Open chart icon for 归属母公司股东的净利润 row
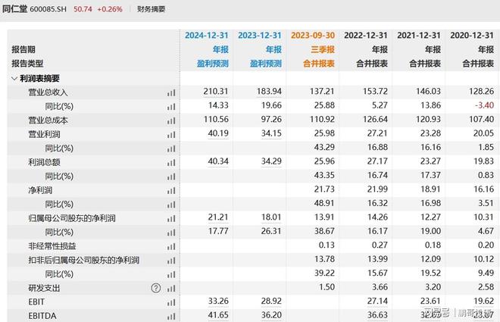Screen dimensions: 500x322 click(x=171, y=219)
